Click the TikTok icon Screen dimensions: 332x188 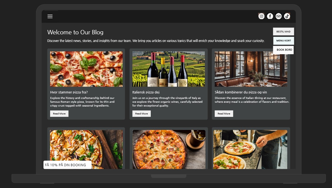click(287, 16)
